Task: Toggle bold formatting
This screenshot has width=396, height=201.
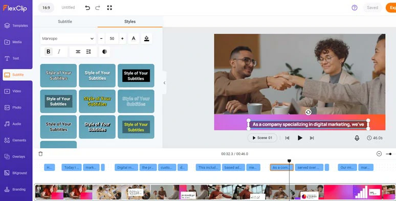Action: click(48, 52)
